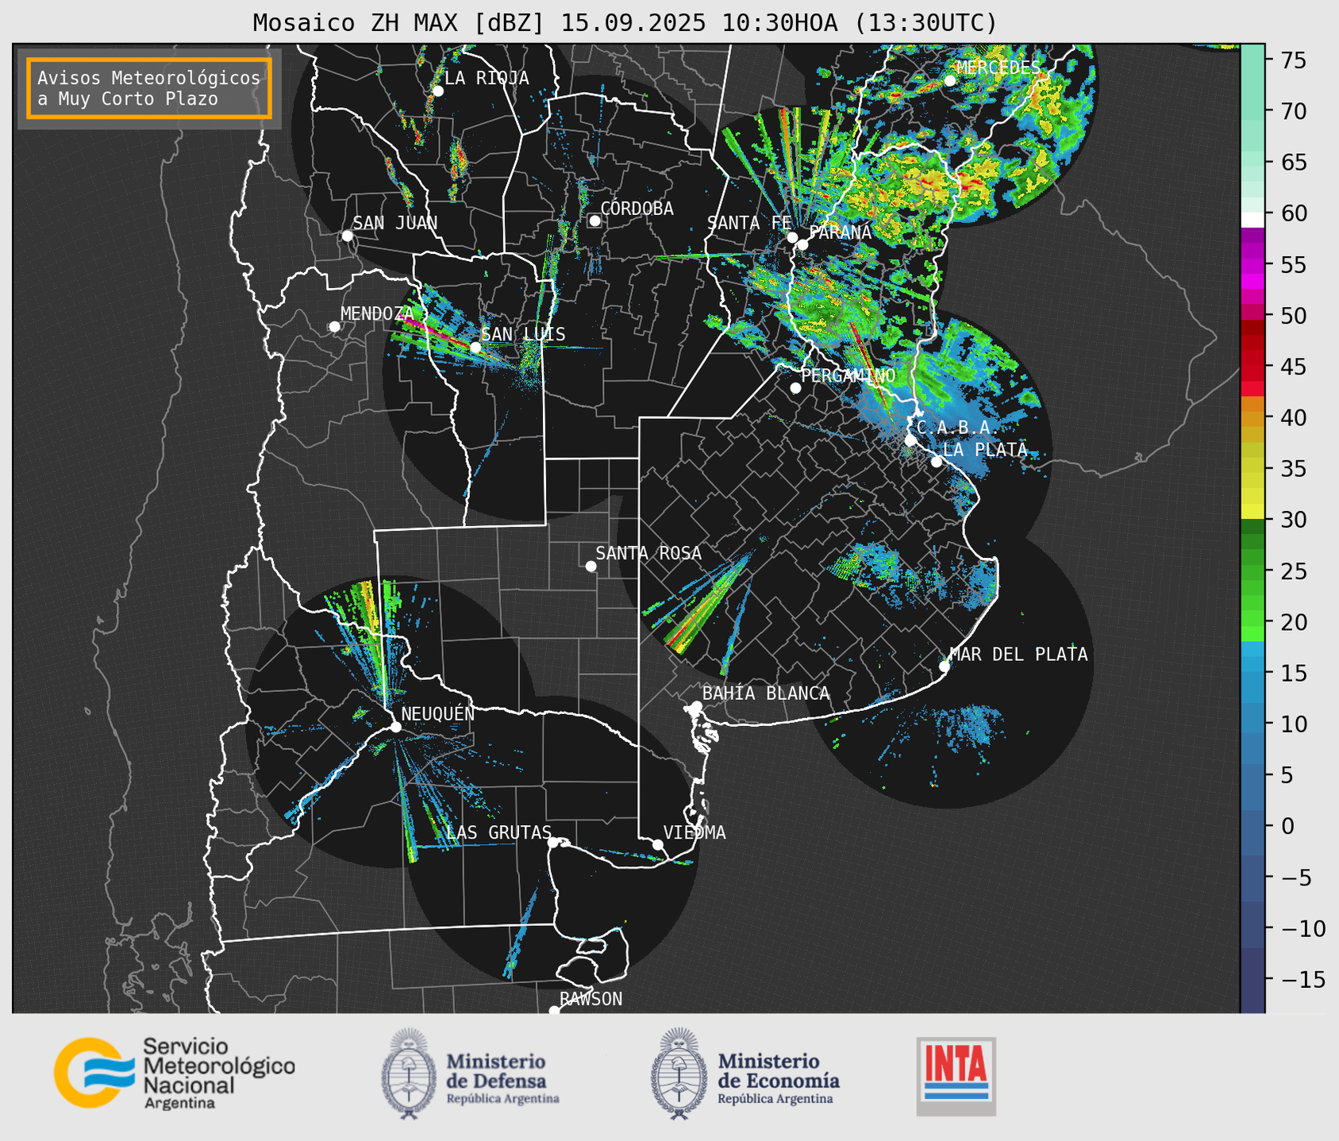Select the Bahía Blanca city marker
This screenshot has width=1339, height=1141.
[x=696, y=706]
